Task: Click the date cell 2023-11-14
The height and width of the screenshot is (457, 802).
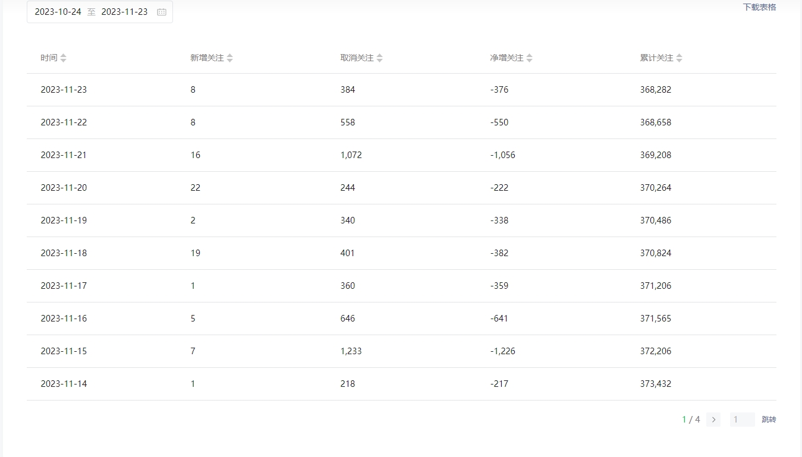Action: pos(64,384)
